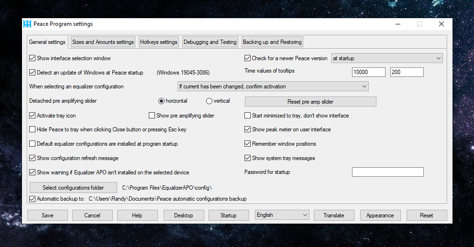This screenshot has width=474, height=247.
Task: Enable Default equalizer configurations installed at startup
Action: 33,144
